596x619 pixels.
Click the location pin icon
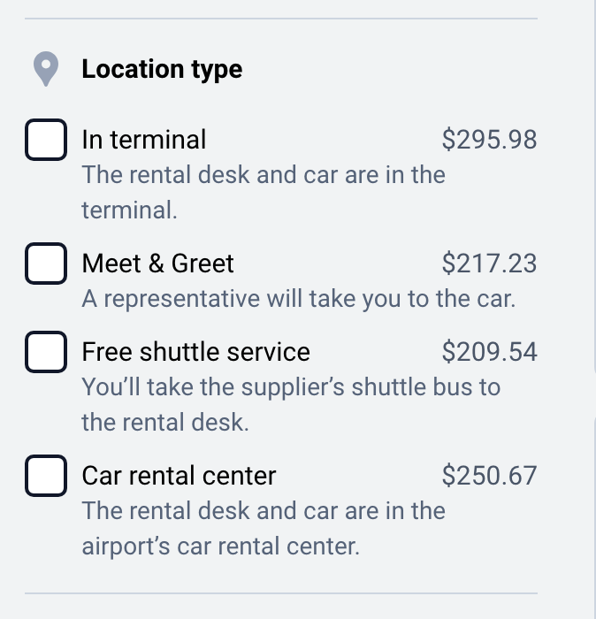[45, 69]
